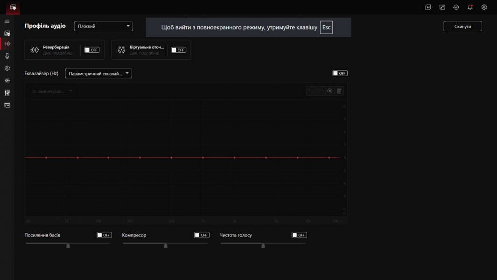Viewport: 497px width, 280px height.
Task: Open the notifications bell icon
Action: point(470,7)
